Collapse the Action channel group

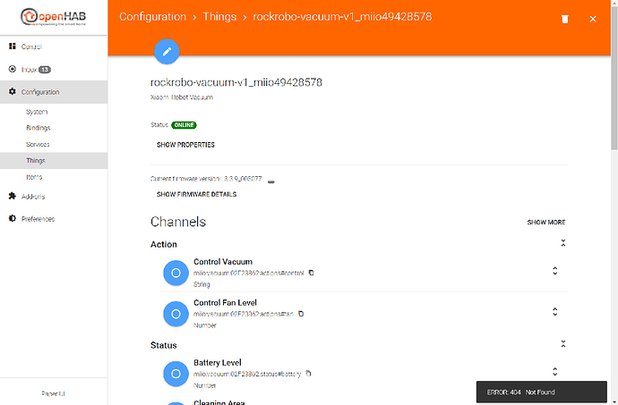tap(563, 243)
